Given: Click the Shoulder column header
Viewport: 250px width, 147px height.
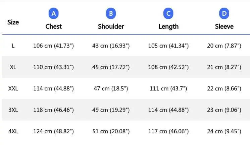Looking at the screenshot, I should (111, 26).
